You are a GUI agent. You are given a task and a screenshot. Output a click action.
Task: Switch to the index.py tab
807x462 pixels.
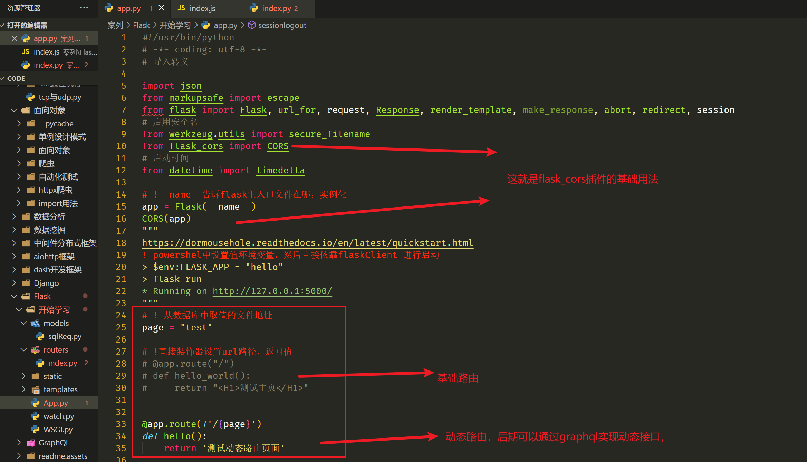point(276,8)
